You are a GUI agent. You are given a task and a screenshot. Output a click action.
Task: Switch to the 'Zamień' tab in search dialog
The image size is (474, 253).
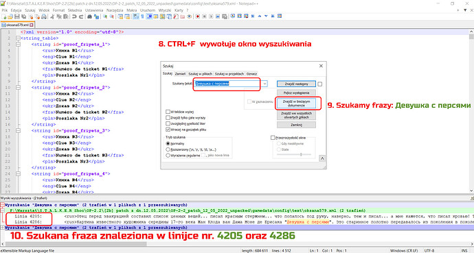pos(180,73)
